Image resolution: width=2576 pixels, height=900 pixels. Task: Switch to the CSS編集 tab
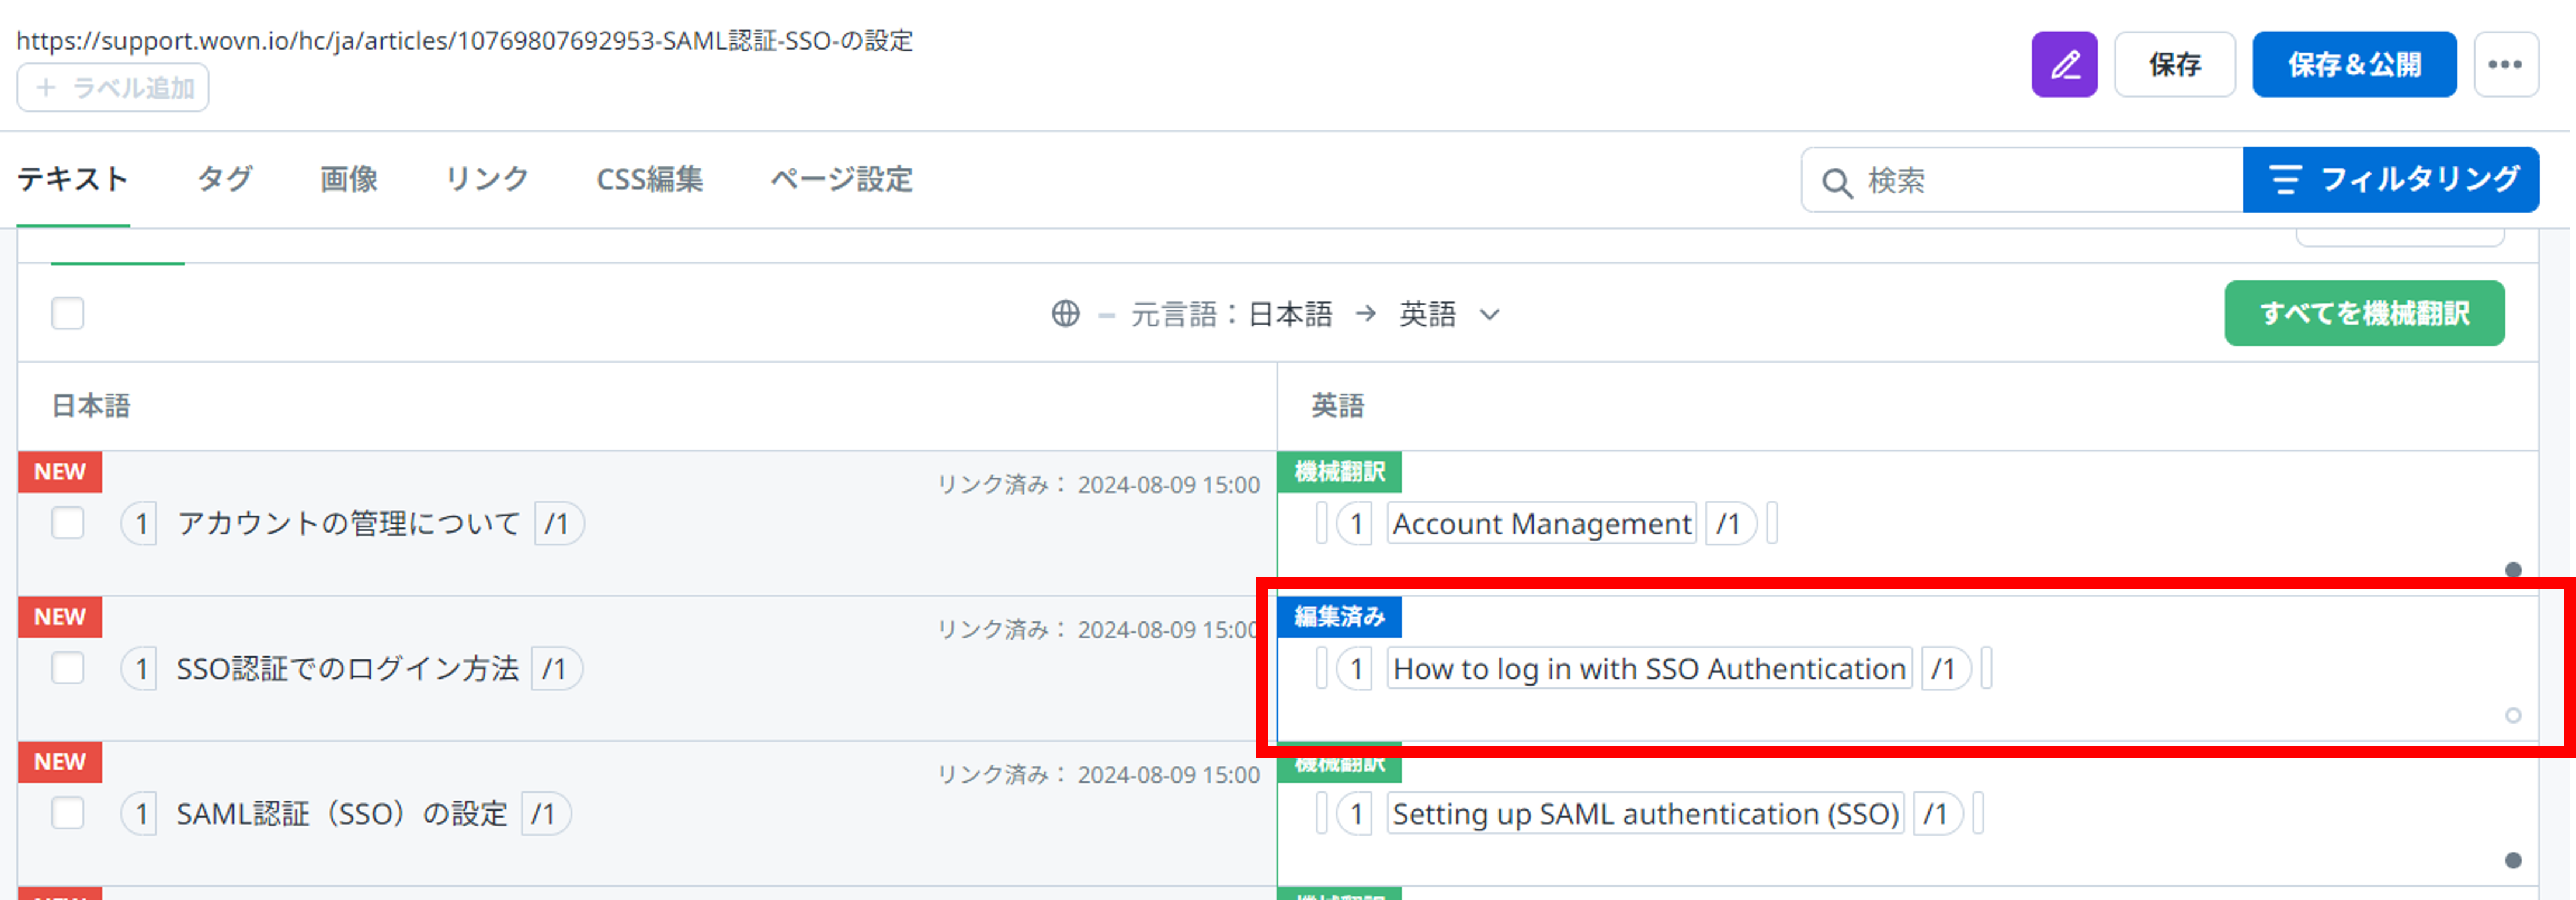point(649,180)
